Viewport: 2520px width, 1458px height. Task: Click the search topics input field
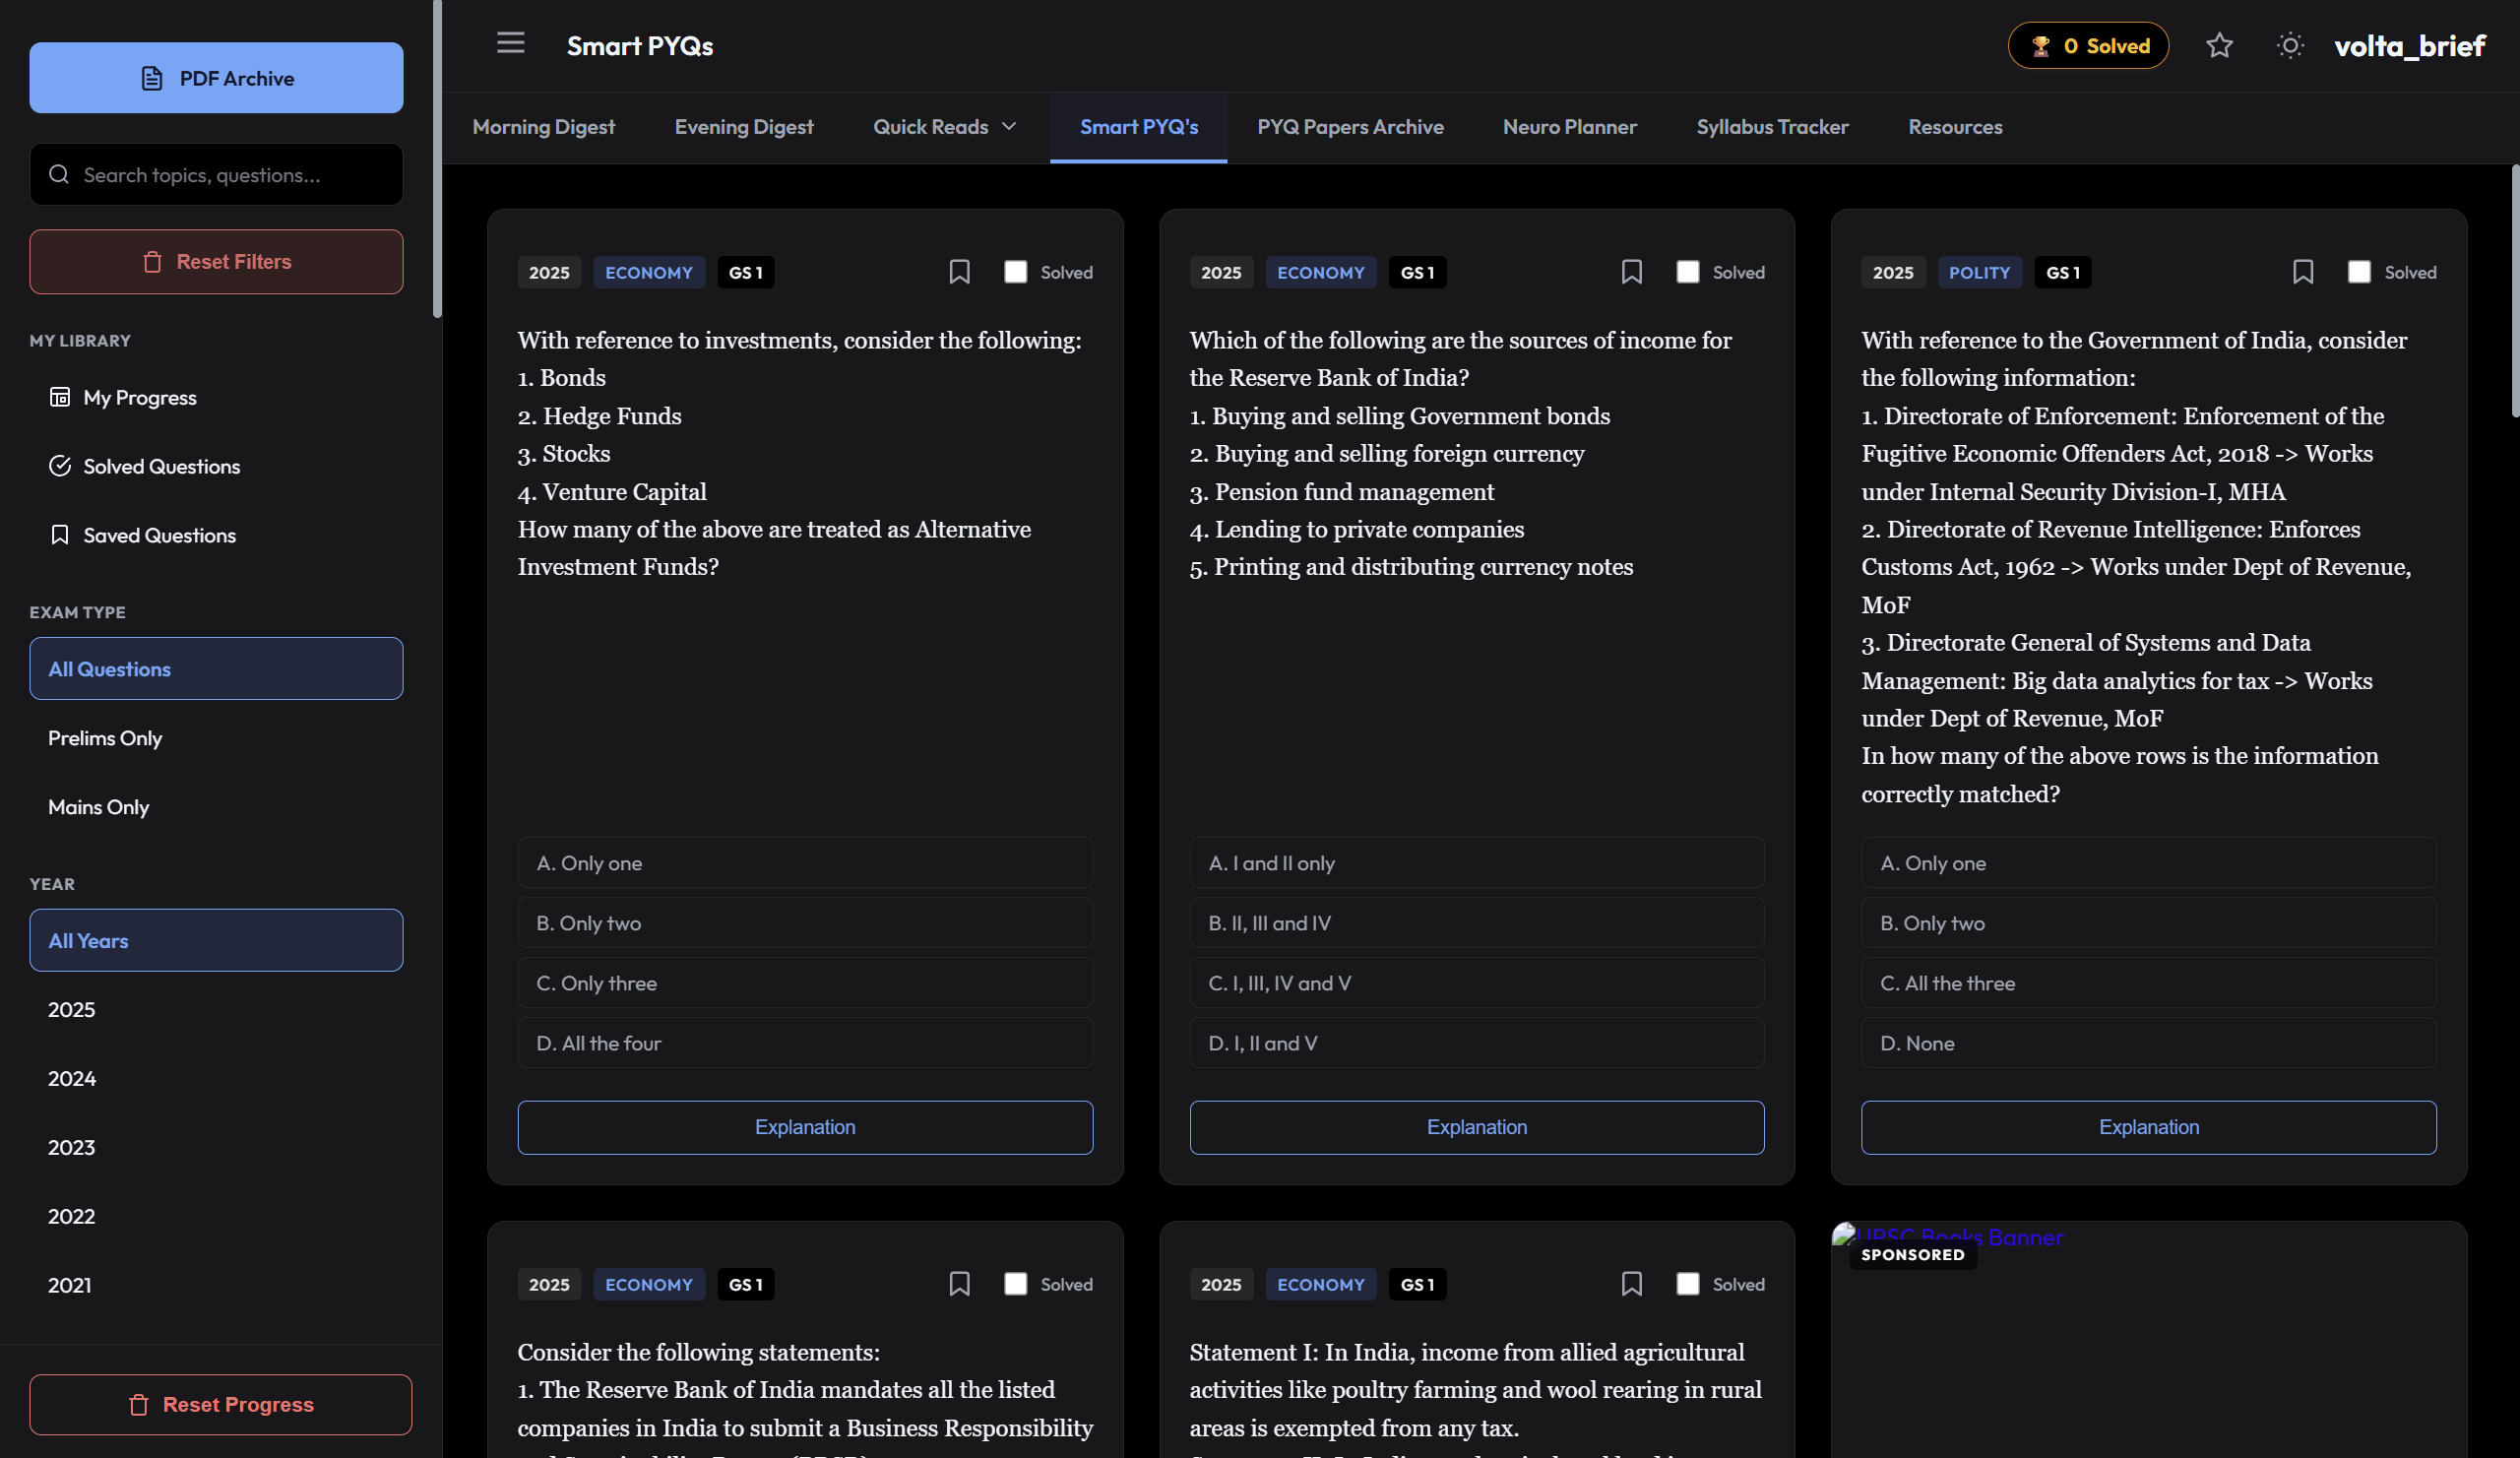pyautogui.click(x=215, y=174)
